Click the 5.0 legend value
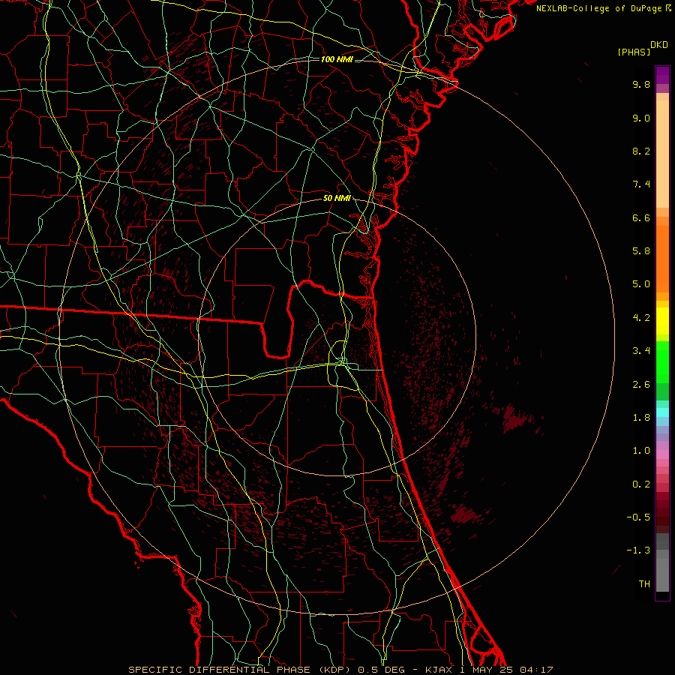This screenshot has height=675, width=675. (641, 284)
